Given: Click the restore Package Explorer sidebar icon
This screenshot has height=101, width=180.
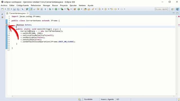Looking at the screenshot, I should click(x=2, y=14).
